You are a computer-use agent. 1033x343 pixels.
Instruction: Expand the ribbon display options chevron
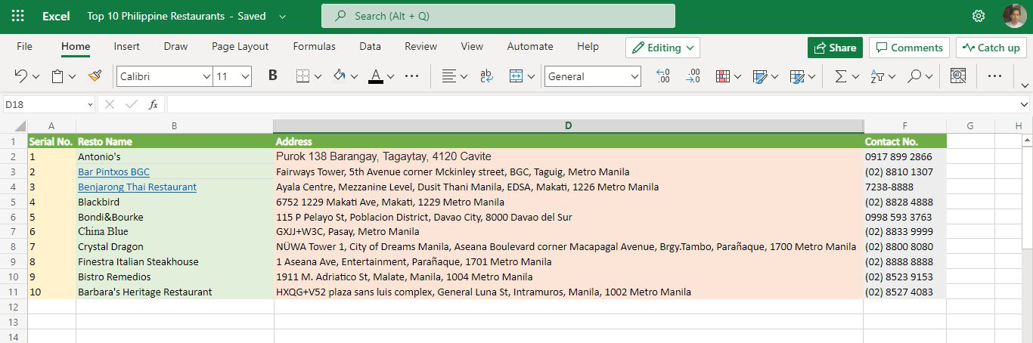coord(1025,85)
